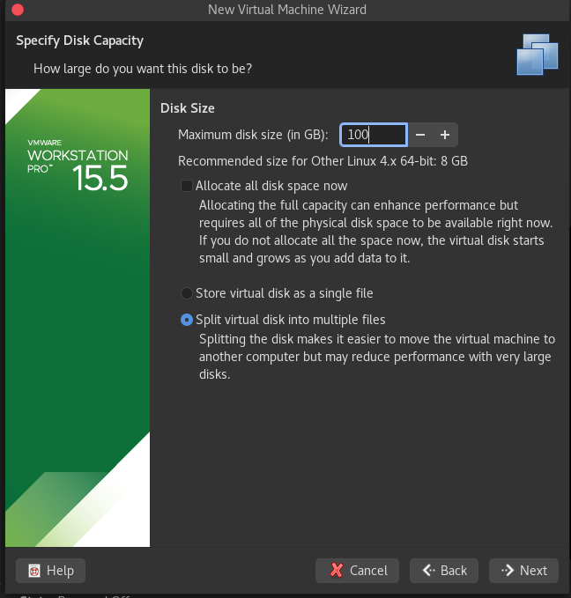
Task: Click the "Splitting the disk makes it easier" description
Action: point(377,357)
